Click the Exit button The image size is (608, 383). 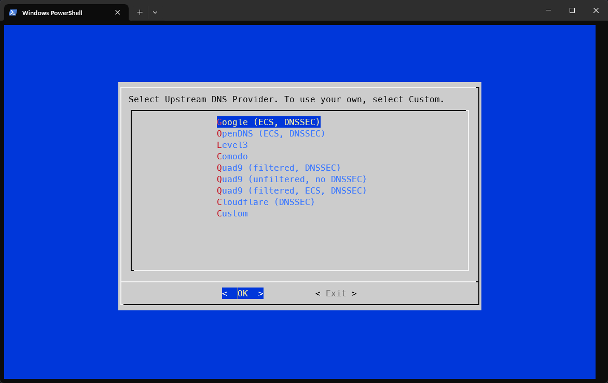(x=336, y=293)
